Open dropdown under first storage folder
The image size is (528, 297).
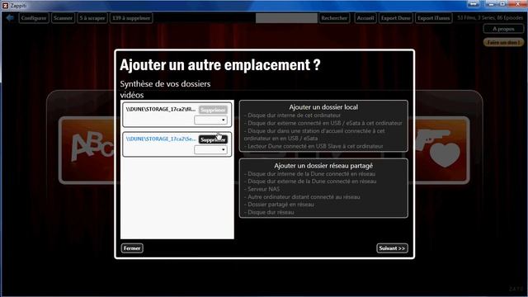[210, 120]
